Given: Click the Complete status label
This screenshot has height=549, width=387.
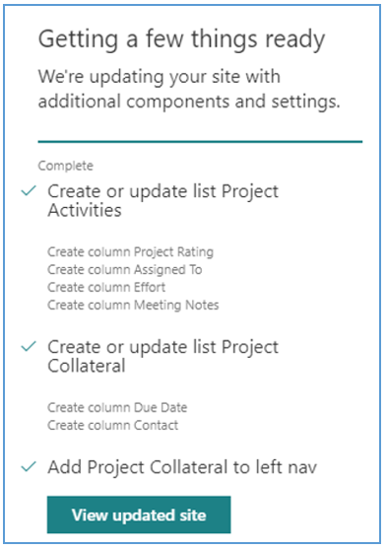Looking at the screenshot, I should coord(65,166).
